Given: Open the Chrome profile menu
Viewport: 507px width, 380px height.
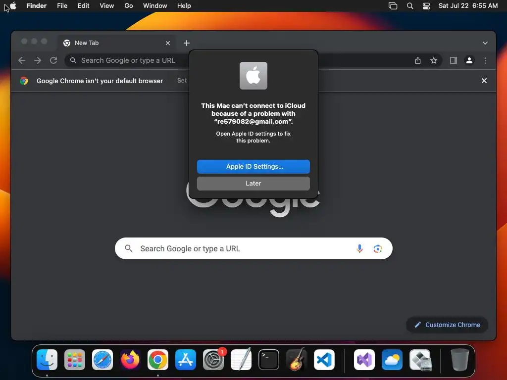Looking at the screenshot, I should click(469, 60).
